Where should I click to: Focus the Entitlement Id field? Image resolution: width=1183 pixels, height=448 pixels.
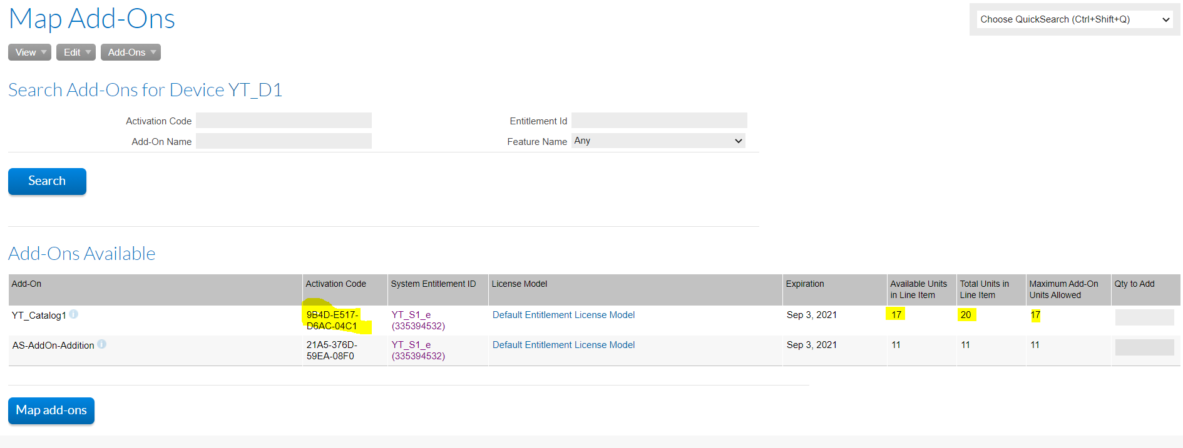click(659, 121)
